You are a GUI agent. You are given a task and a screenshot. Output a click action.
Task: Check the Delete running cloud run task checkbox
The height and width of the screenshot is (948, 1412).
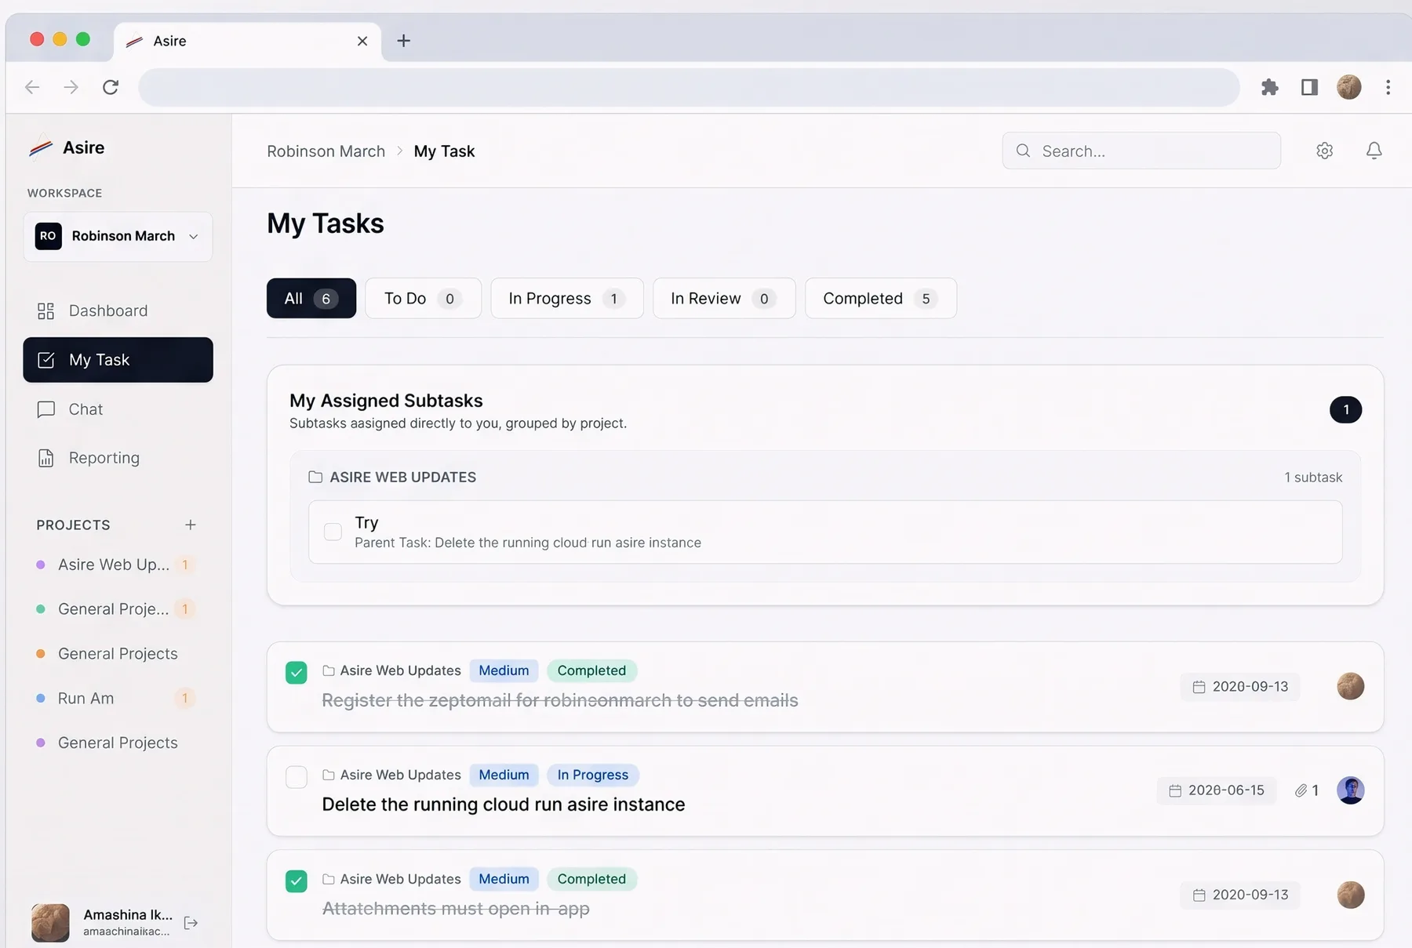(x=296, y=777)
